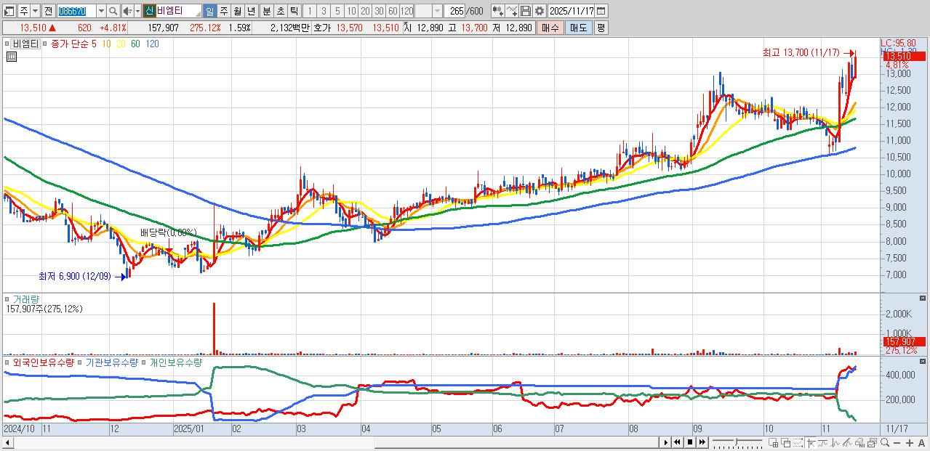Click the 평 button beside 매도
930x451 pixels.
click(601, 28)
